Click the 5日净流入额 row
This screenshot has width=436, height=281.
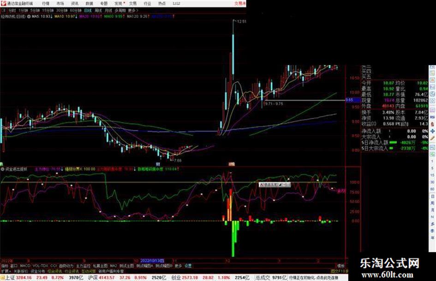coord(394,143)
